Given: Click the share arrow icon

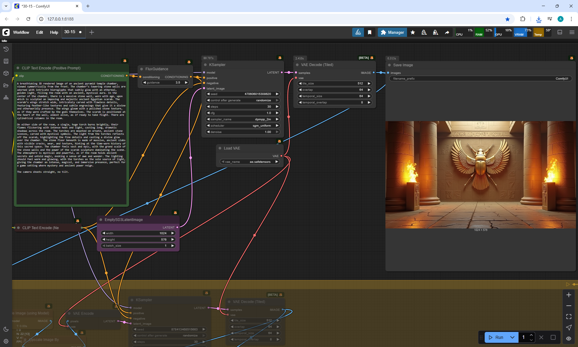Looking at the screenshot, I should [x=447, y=32].
